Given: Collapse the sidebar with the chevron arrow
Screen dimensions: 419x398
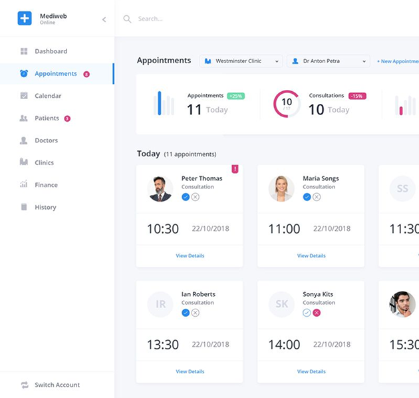Looking at the screenshot, I should [104, 19].
